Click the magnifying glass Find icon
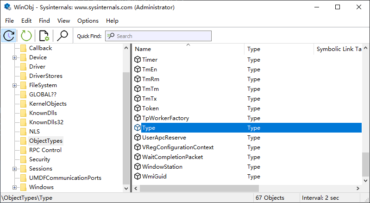The image size is (370, 203). tap(63, 36)
